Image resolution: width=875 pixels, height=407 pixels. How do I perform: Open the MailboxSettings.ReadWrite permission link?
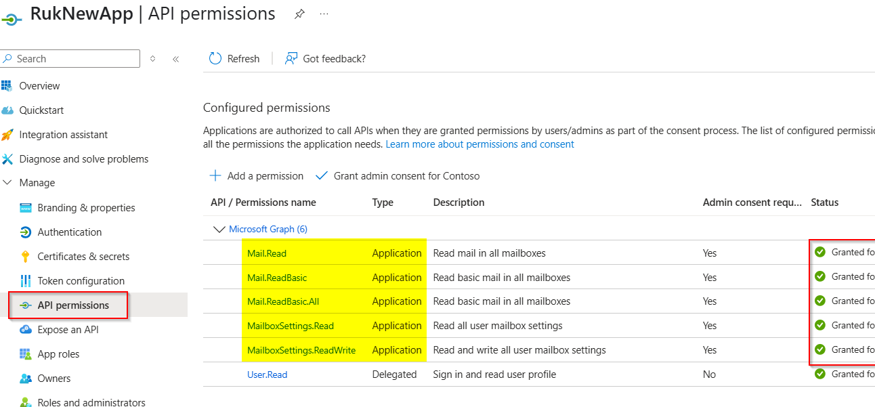301,350
